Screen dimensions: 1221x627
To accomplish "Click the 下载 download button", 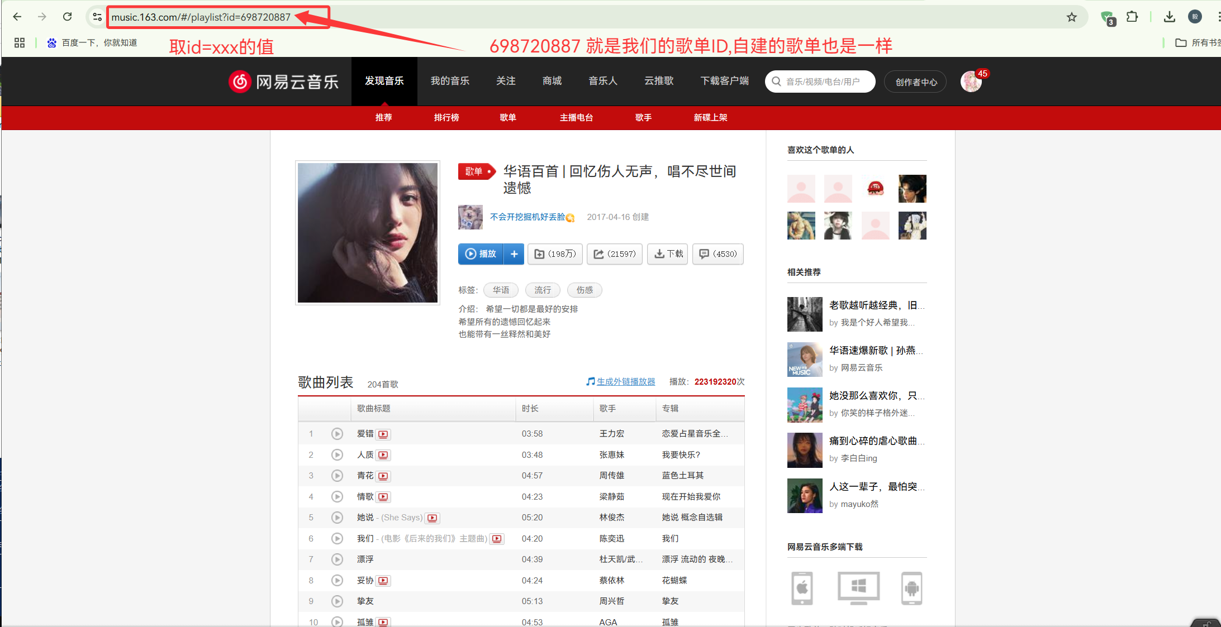I will click(x=668, y=254).
